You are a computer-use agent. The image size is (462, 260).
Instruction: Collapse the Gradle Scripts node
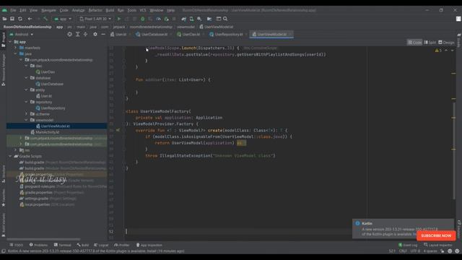[10, 156]
